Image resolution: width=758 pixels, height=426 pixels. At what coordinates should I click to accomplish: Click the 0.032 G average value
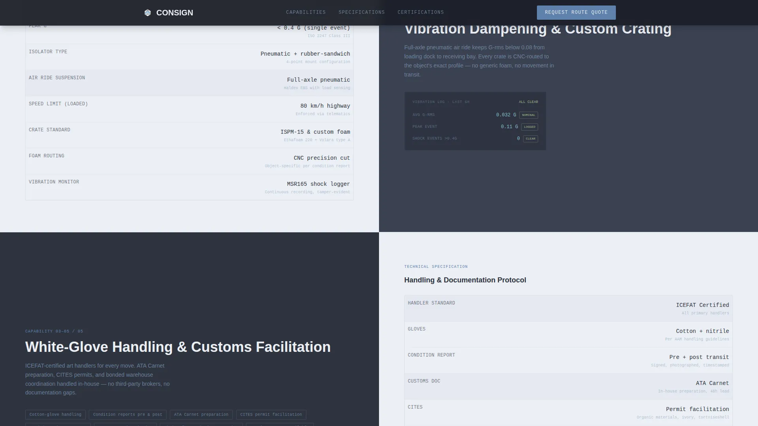[x=506, y=115]
